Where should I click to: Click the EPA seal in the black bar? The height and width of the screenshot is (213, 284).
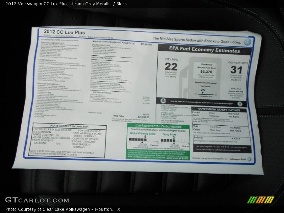coord(163,101)
